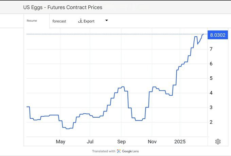Expand the dropdown arrow next to Export
Viewport: 231px width, 156px height.
106,21
